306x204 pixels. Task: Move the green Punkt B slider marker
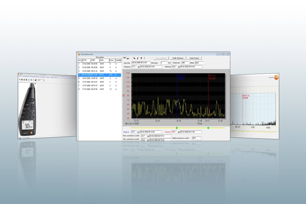point(208,128)
